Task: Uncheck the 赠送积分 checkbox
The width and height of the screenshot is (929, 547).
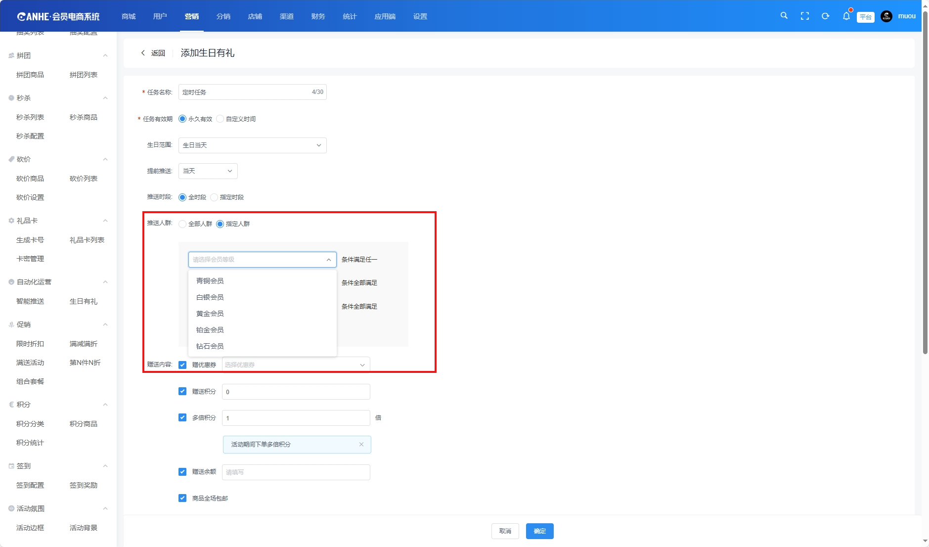Action: point(182,391)
